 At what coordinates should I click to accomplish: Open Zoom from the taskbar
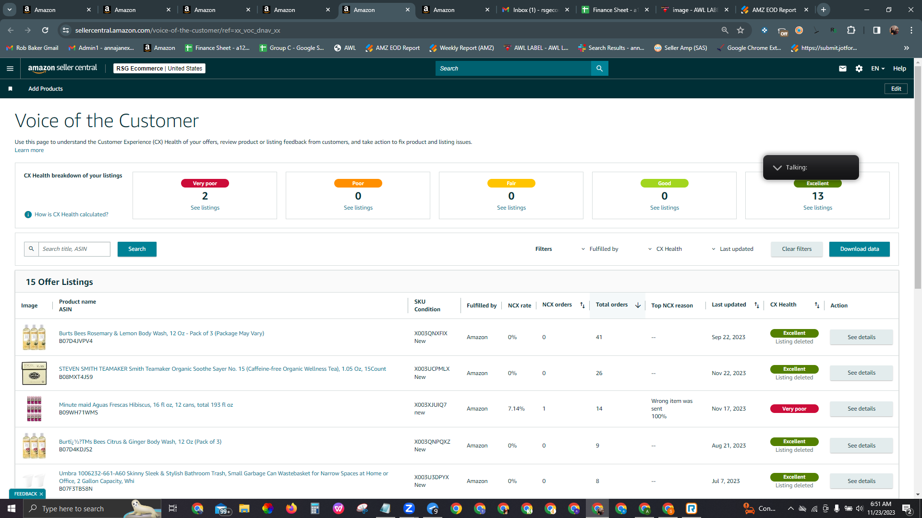click(x=409, y=508)
